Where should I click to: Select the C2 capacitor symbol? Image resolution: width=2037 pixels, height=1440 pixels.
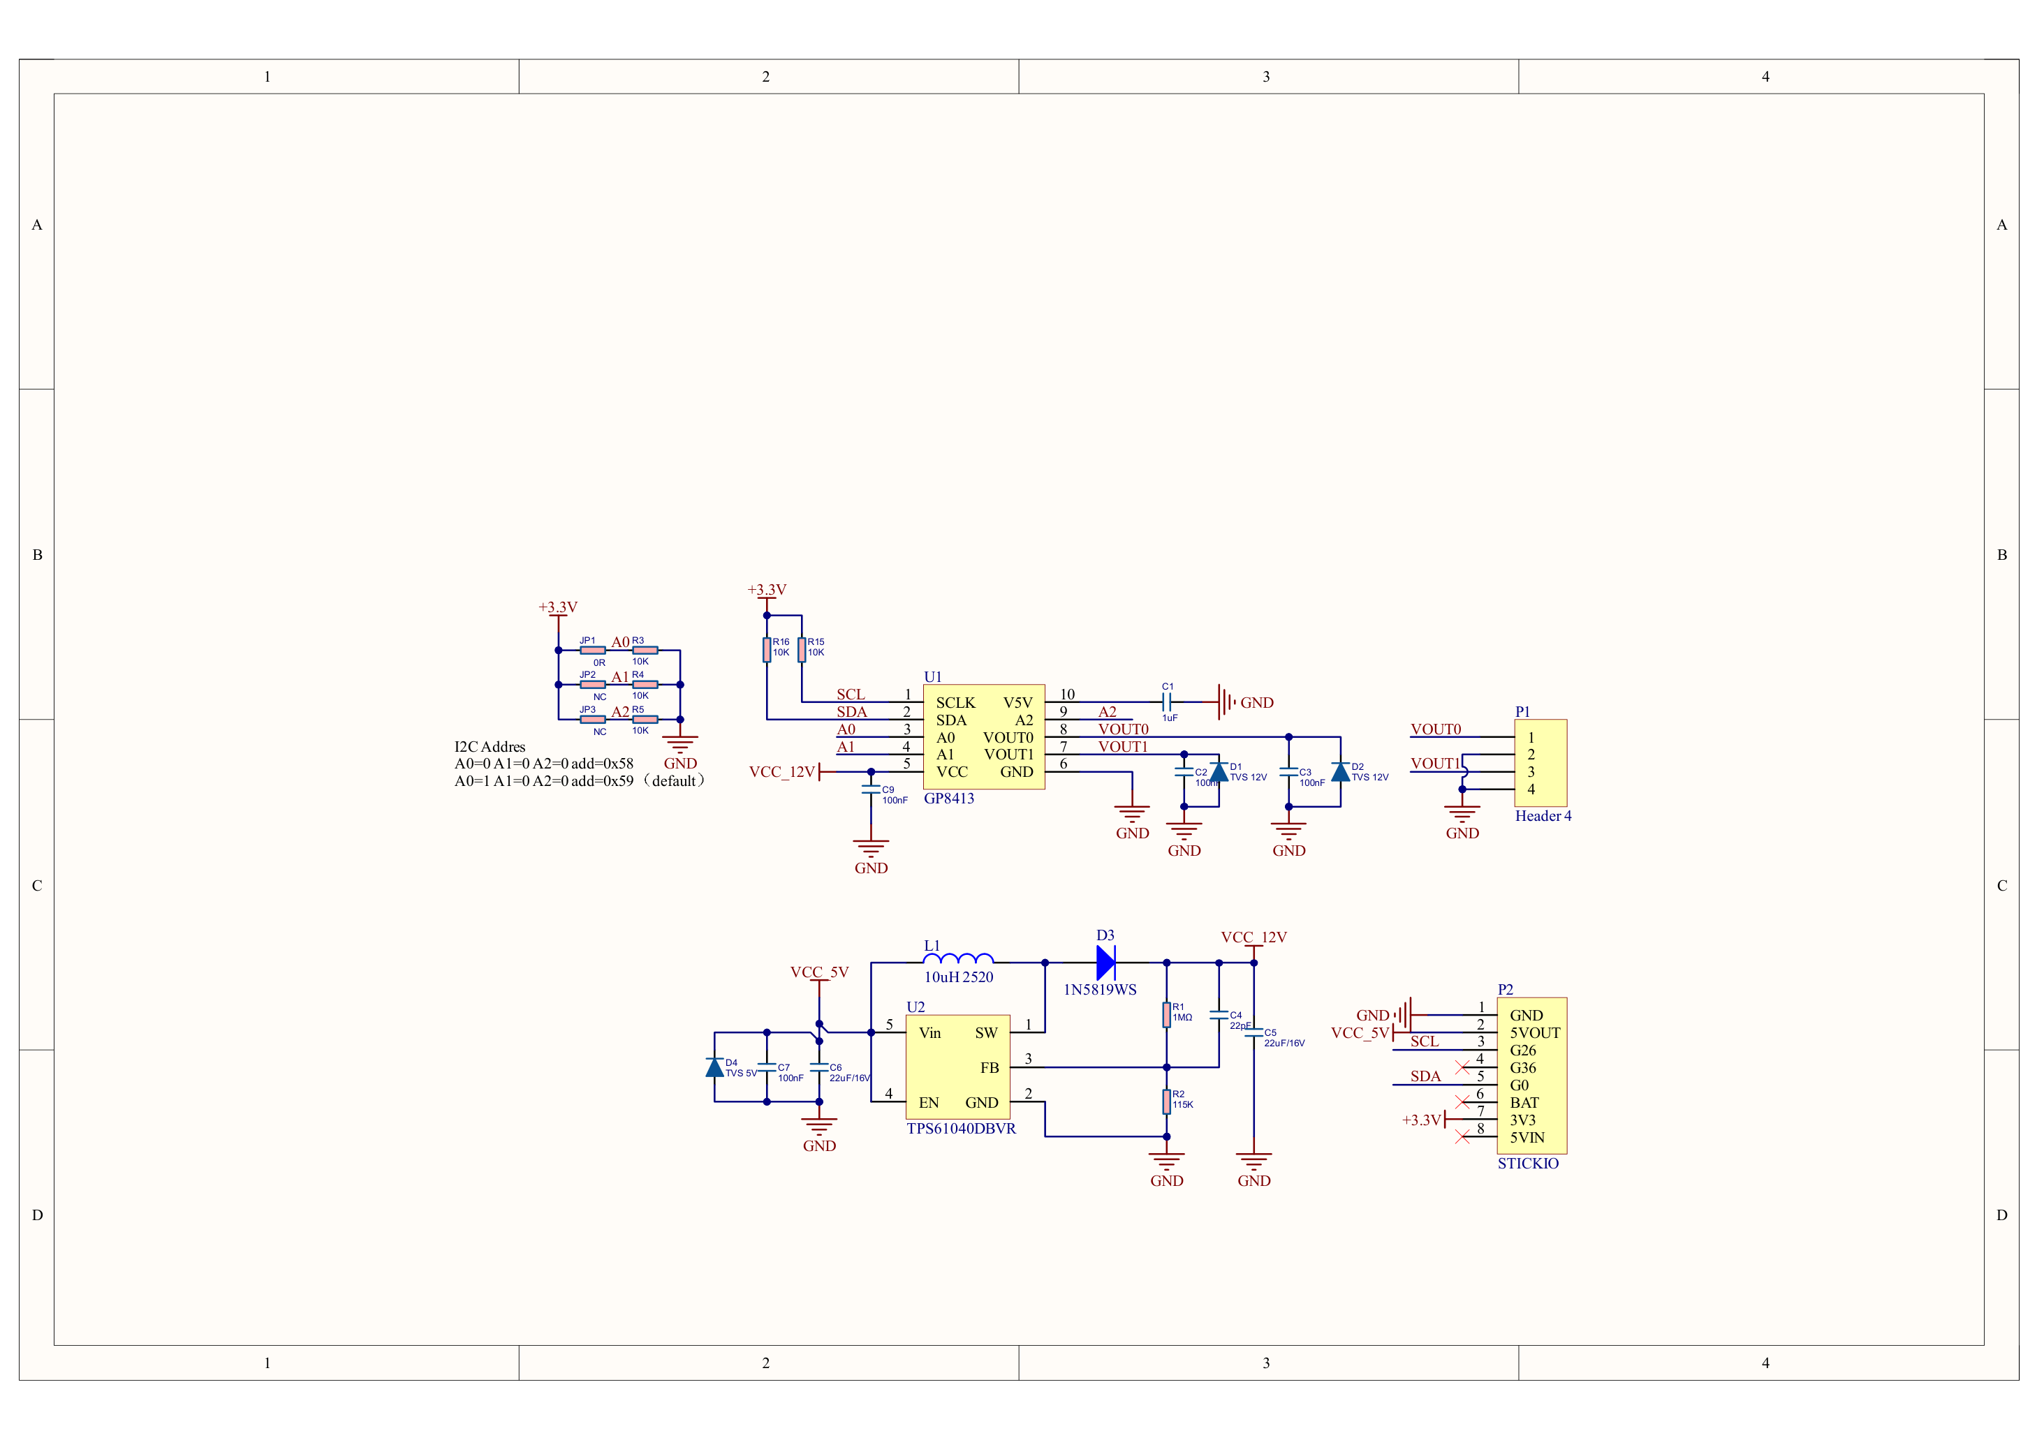[x=1184, y=771]
